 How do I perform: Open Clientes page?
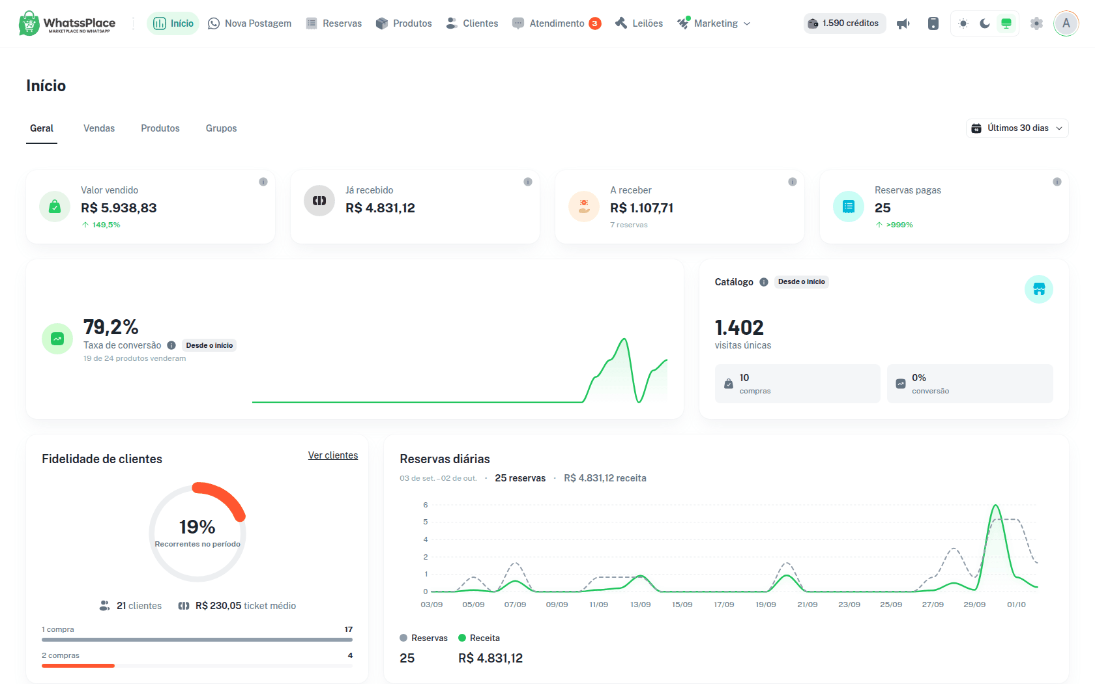pyautogui.click(x=473, y=23)
